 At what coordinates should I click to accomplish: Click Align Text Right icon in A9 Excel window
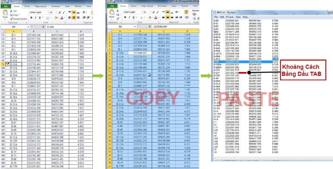point(78,18)
